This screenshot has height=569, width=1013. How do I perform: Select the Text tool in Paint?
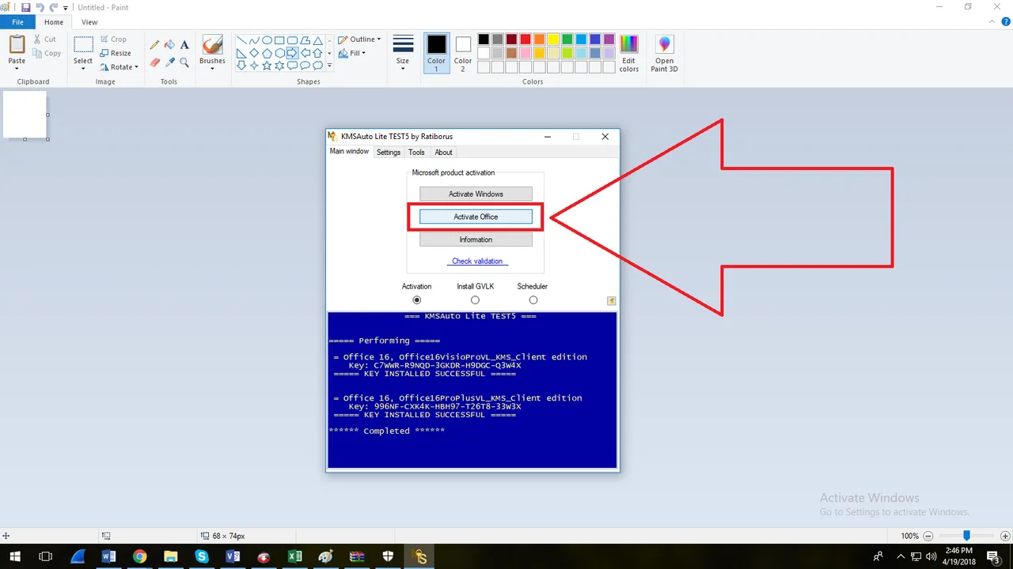184,45
